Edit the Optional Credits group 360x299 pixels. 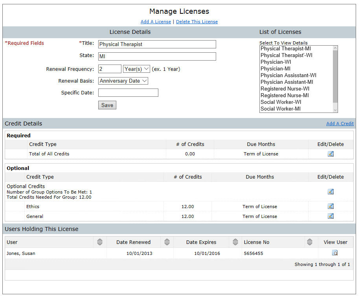pos(331,192)
